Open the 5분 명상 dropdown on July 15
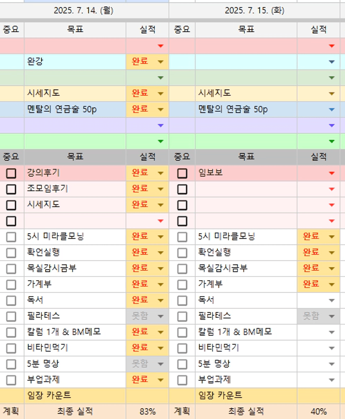Image resolution: width=345 pixels, height=419 pixels. 332,364
